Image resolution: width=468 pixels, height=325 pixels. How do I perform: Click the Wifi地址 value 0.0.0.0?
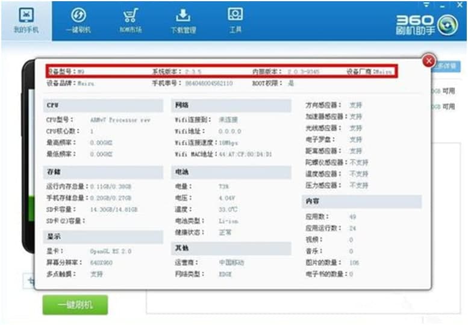[x=229, y=131]
